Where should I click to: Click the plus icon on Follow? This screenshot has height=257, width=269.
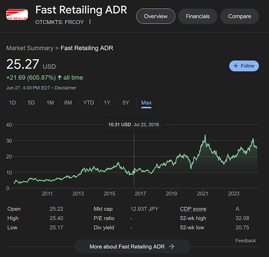click(236, 66)
